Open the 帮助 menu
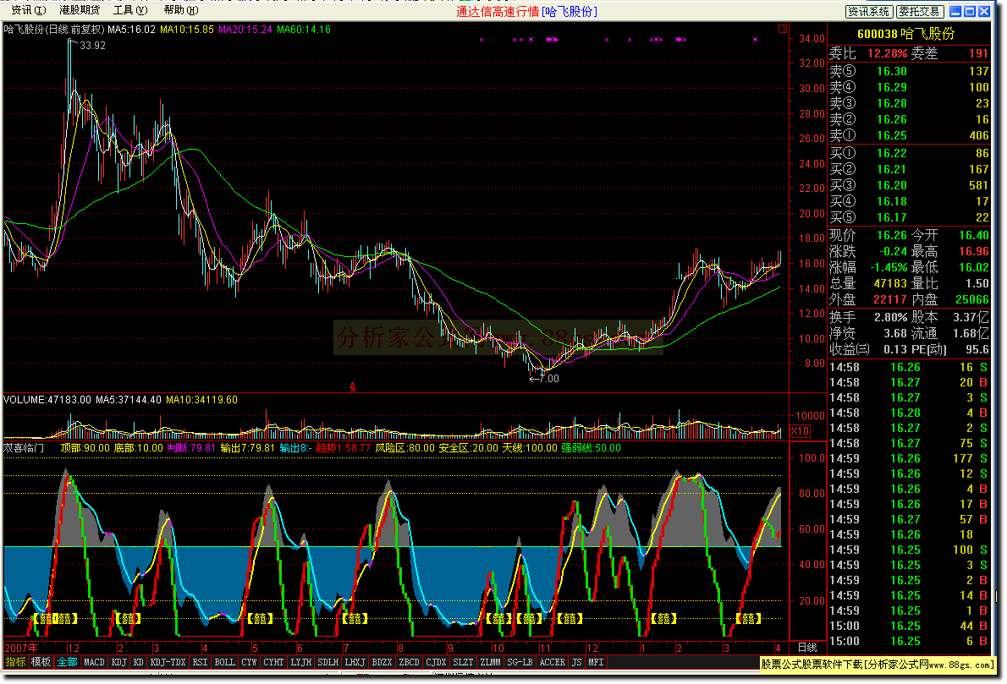This screenshot has height=684, width=1007. (181, 10)
